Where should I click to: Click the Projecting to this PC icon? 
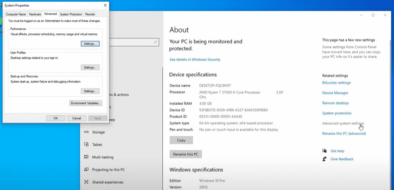[85, 170]
